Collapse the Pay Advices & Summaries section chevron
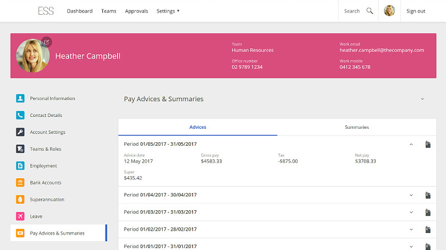Image resolution: width=446 pixels, height=250 pixels. 423,99
